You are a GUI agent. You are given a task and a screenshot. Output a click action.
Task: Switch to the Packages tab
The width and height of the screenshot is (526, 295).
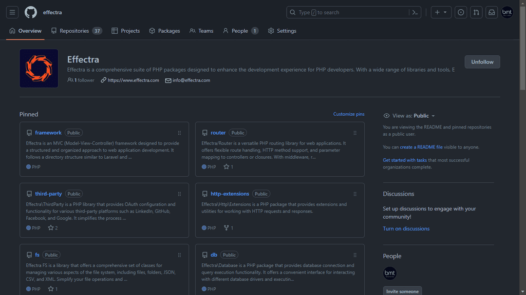[x=165, y=31]
